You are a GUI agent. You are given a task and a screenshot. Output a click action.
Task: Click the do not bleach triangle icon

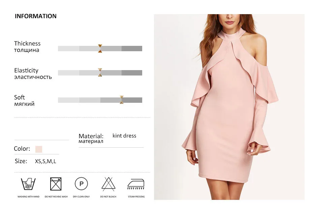[108, 184]
